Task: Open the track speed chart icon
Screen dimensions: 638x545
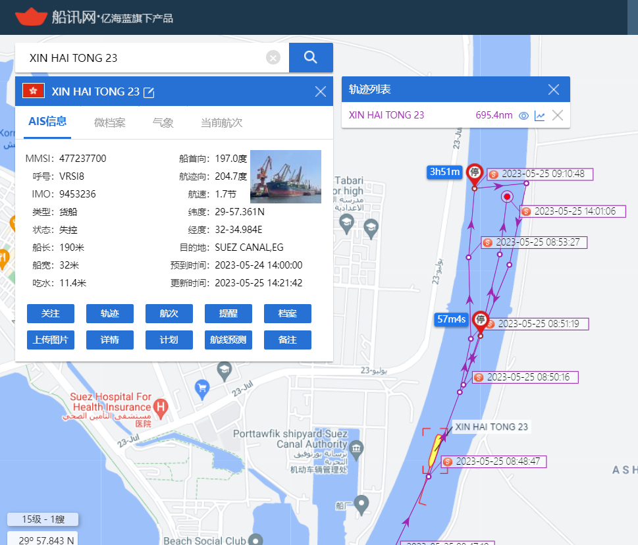Action: pos(540,116)
